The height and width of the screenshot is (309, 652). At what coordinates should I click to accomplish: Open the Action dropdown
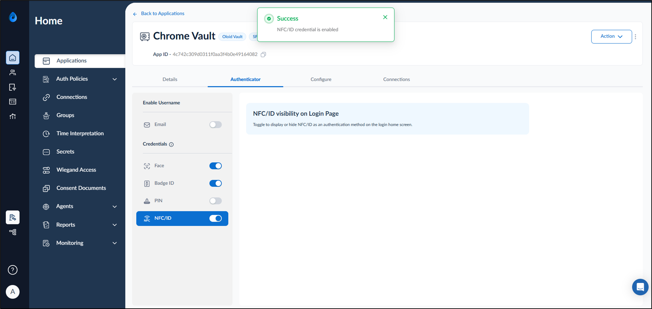(611, 36)
